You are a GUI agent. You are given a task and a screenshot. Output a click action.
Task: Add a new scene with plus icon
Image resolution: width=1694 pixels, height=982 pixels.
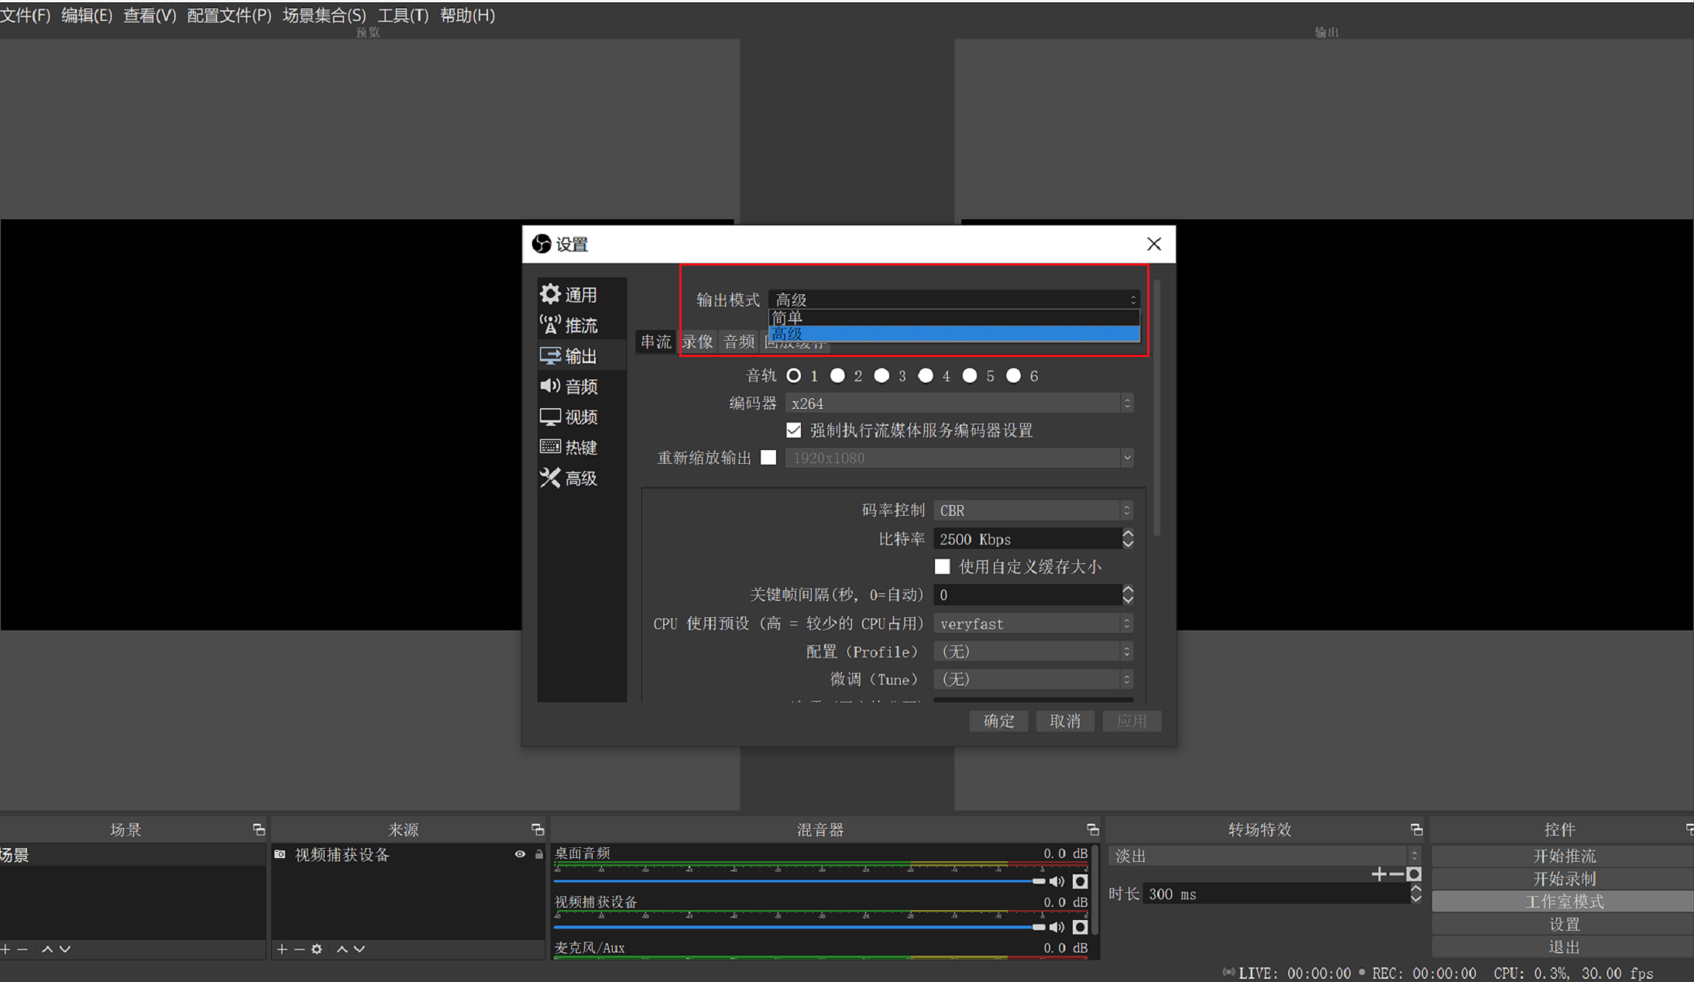(5, 949)
